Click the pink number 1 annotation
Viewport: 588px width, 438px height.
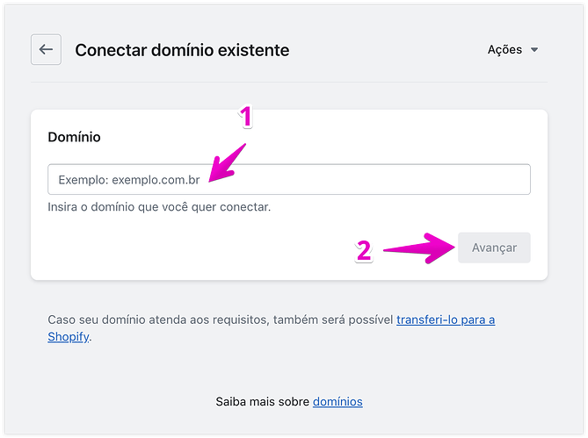246,118
